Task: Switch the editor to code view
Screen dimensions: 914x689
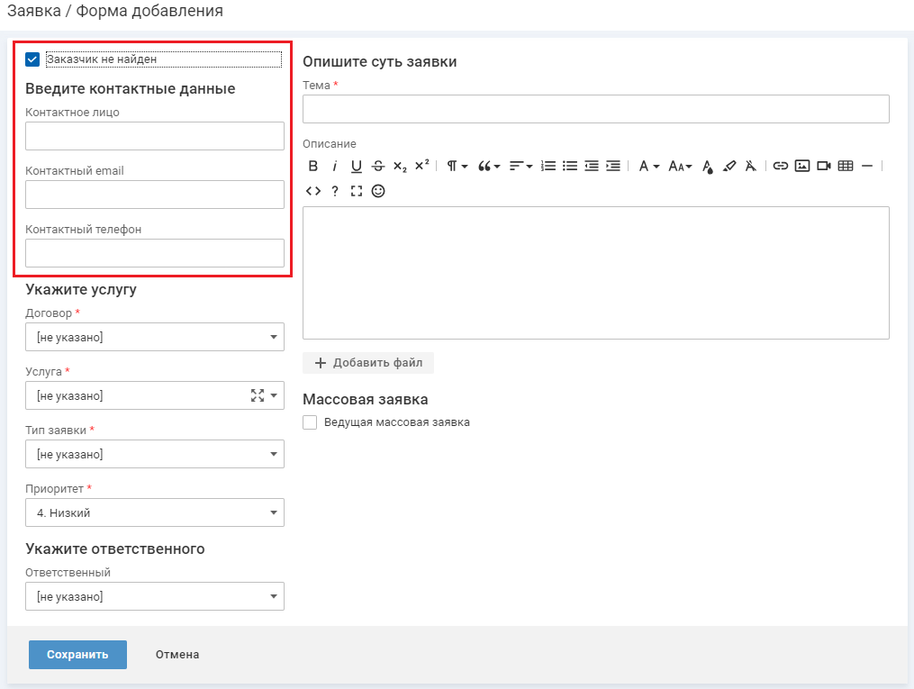Action: point(313,191)
